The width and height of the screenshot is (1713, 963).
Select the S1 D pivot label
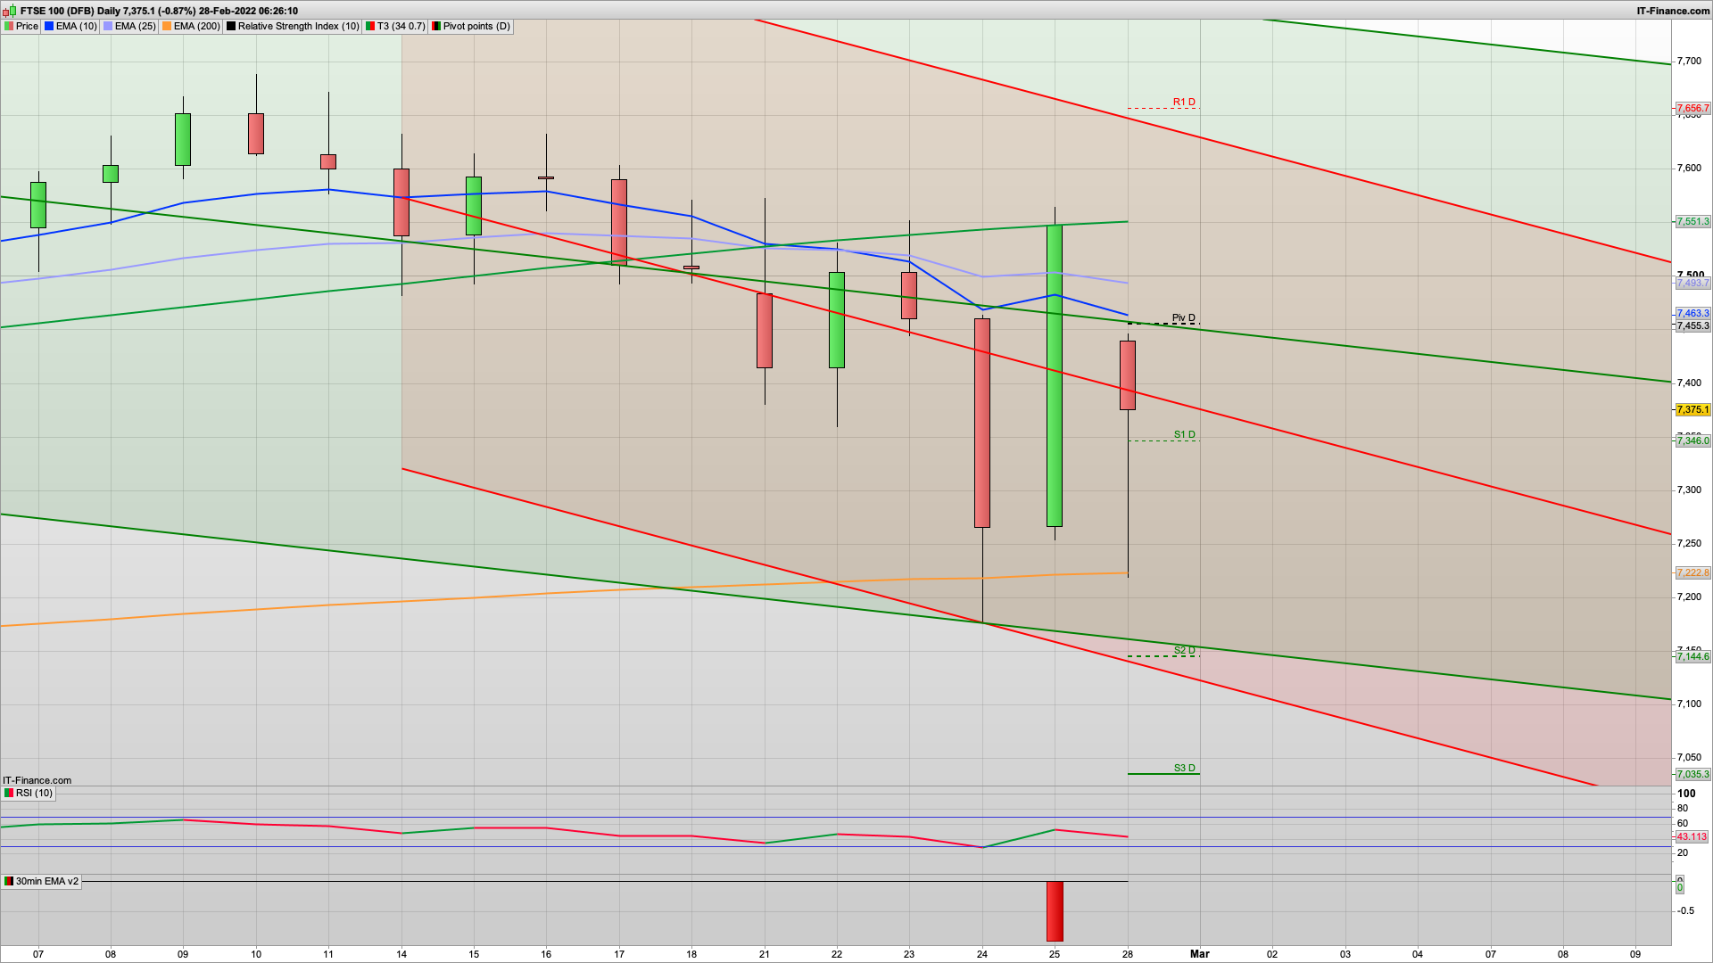[1184, 434]
